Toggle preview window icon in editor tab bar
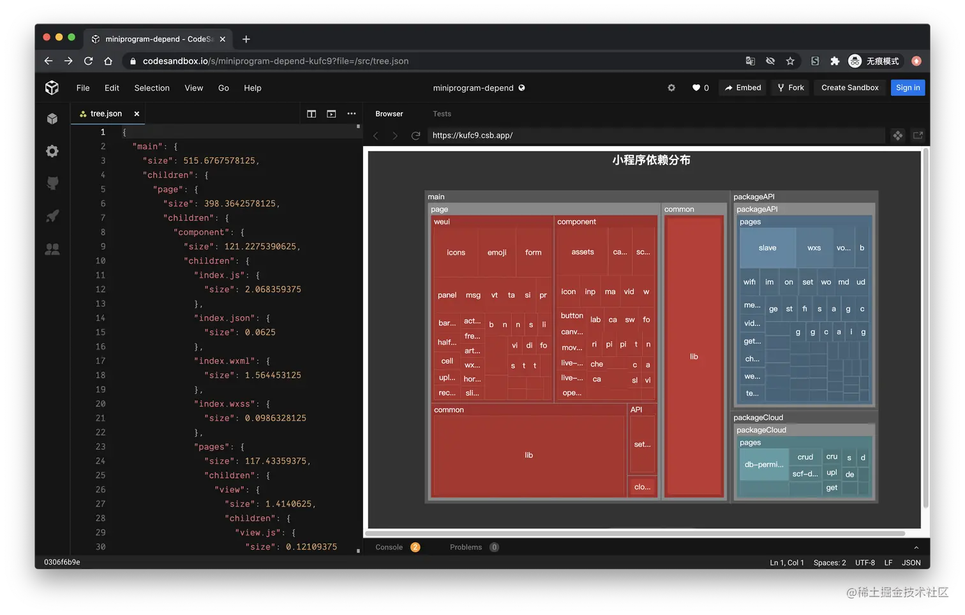 (331, 114)
